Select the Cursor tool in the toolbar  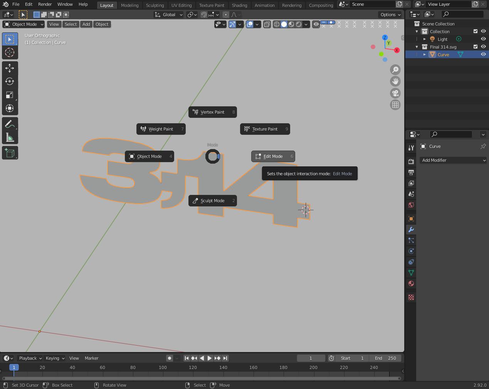10,52
